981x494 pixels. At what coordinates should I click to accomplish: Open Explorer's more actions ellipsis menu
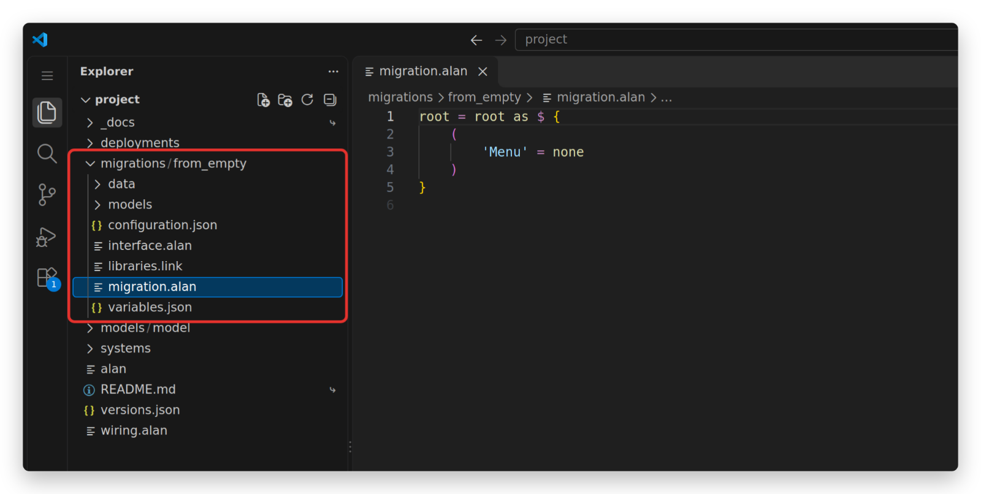(x=333, y=72)
